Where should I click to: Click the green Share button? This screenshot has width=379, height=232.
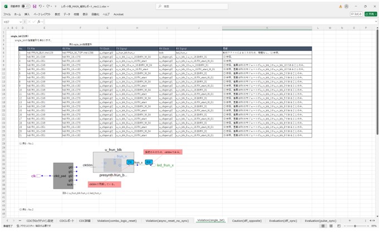[x=371, y=14]
